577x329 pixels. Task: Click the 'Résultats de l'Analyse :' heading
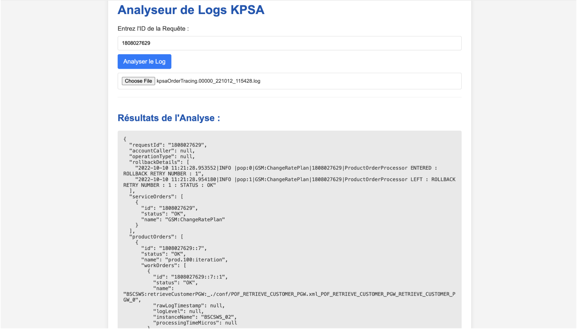click(x=169, y=118)
